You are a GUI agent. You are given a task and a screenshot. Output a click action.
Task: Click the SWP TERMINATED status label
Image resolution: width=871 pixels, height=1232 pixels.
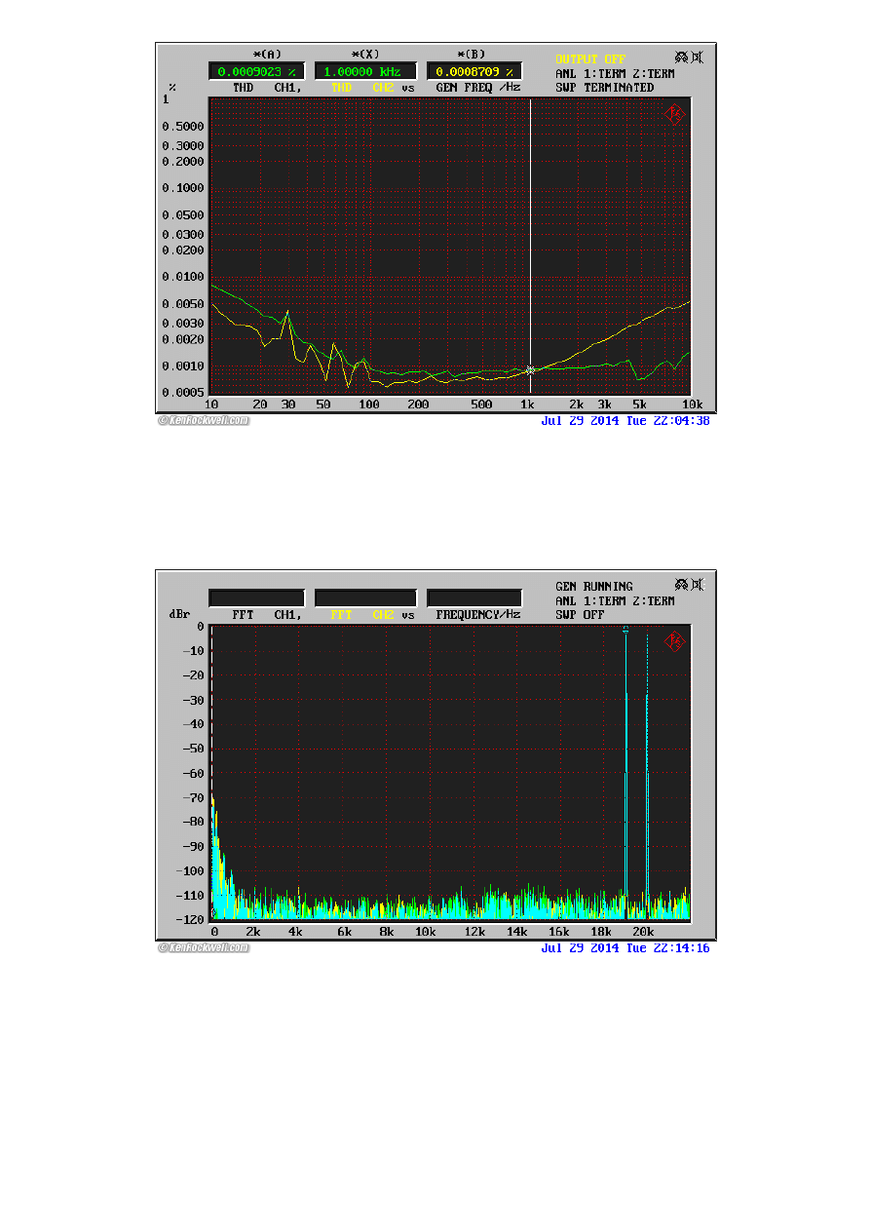click(605, 88)
